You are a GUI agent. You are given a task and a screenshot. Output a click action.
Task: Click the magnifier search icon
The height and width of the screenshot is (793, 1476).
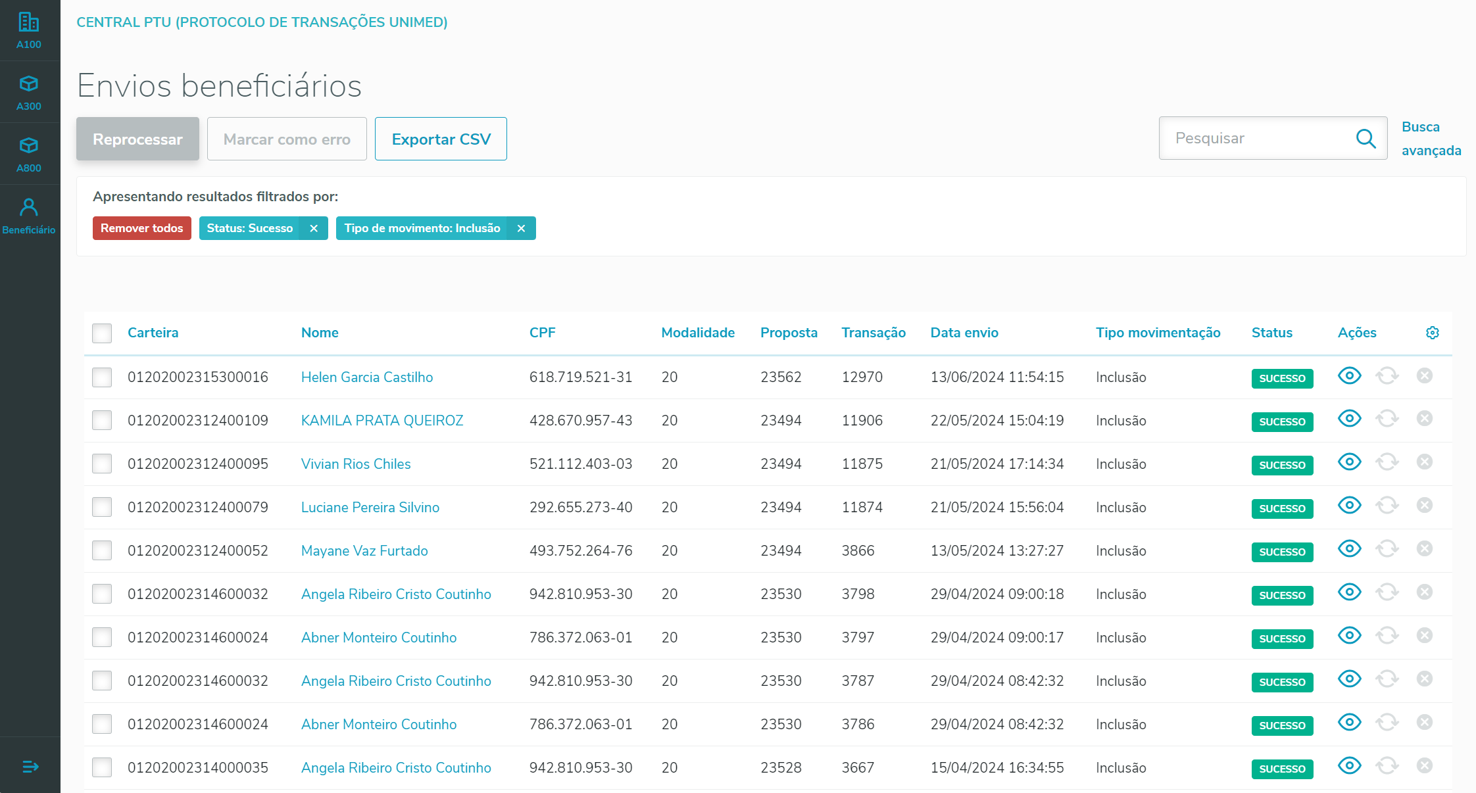1365,138
